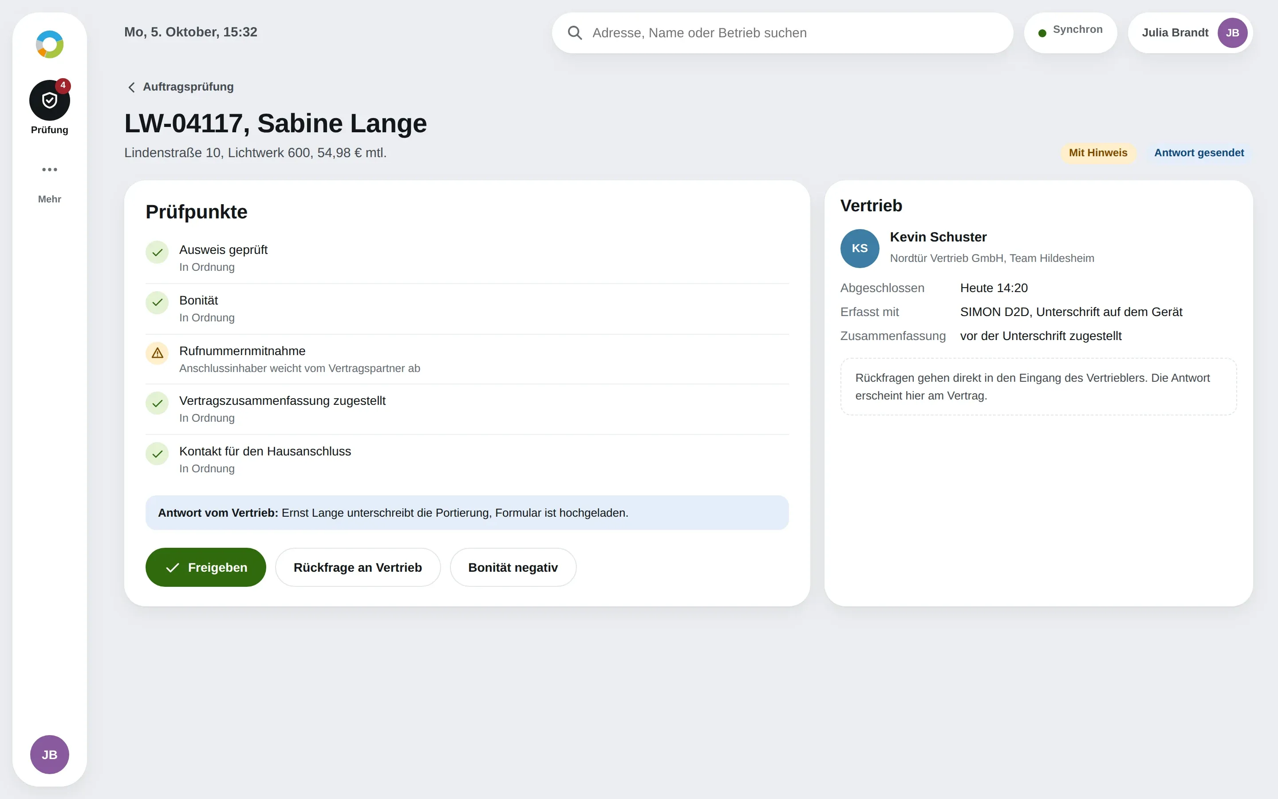Click 'Anschlussinhaber weicht vom Vertragspartner ab'
Viewport: 1278px width, 799px height.
[300, 368]
